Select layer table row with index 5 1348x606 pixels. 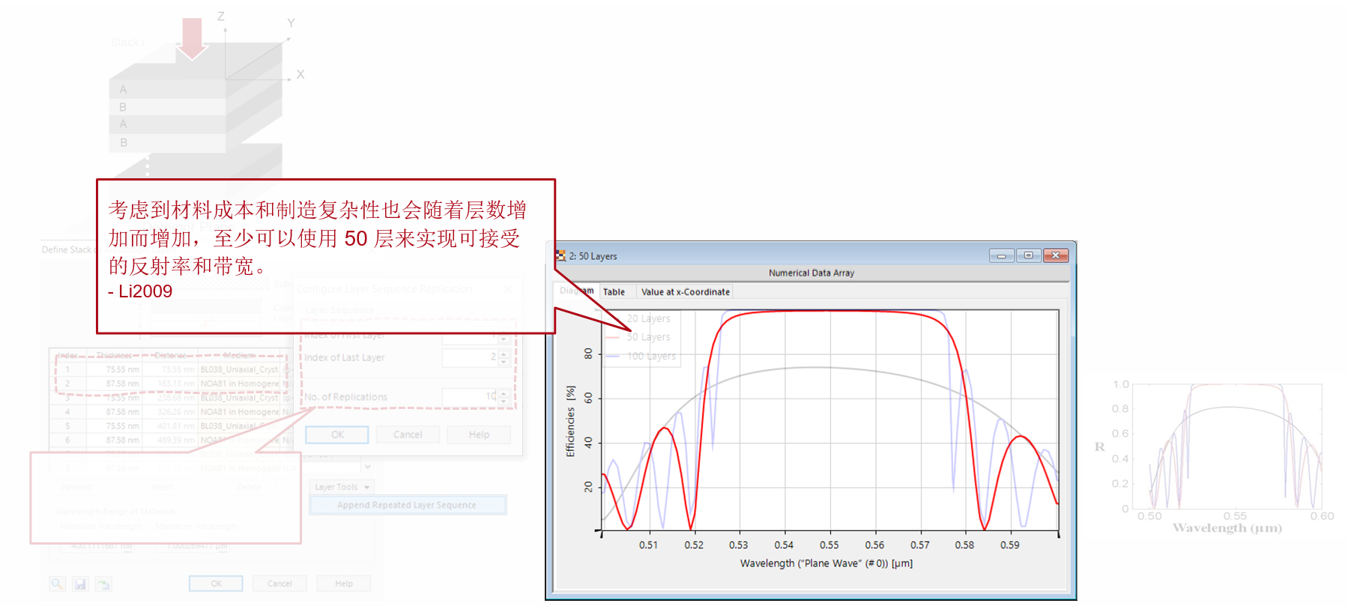(172, 426)
